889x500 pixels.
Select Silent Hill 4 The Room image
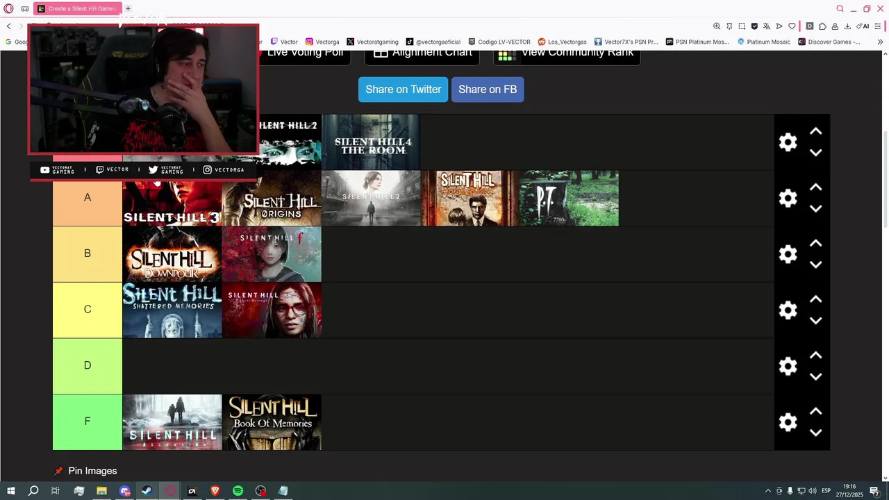coord(371,142)
